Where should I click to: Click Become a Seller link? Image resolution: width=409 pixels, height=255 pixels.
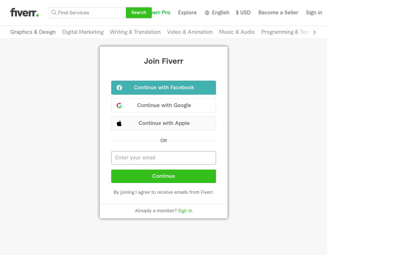[278, 13]
